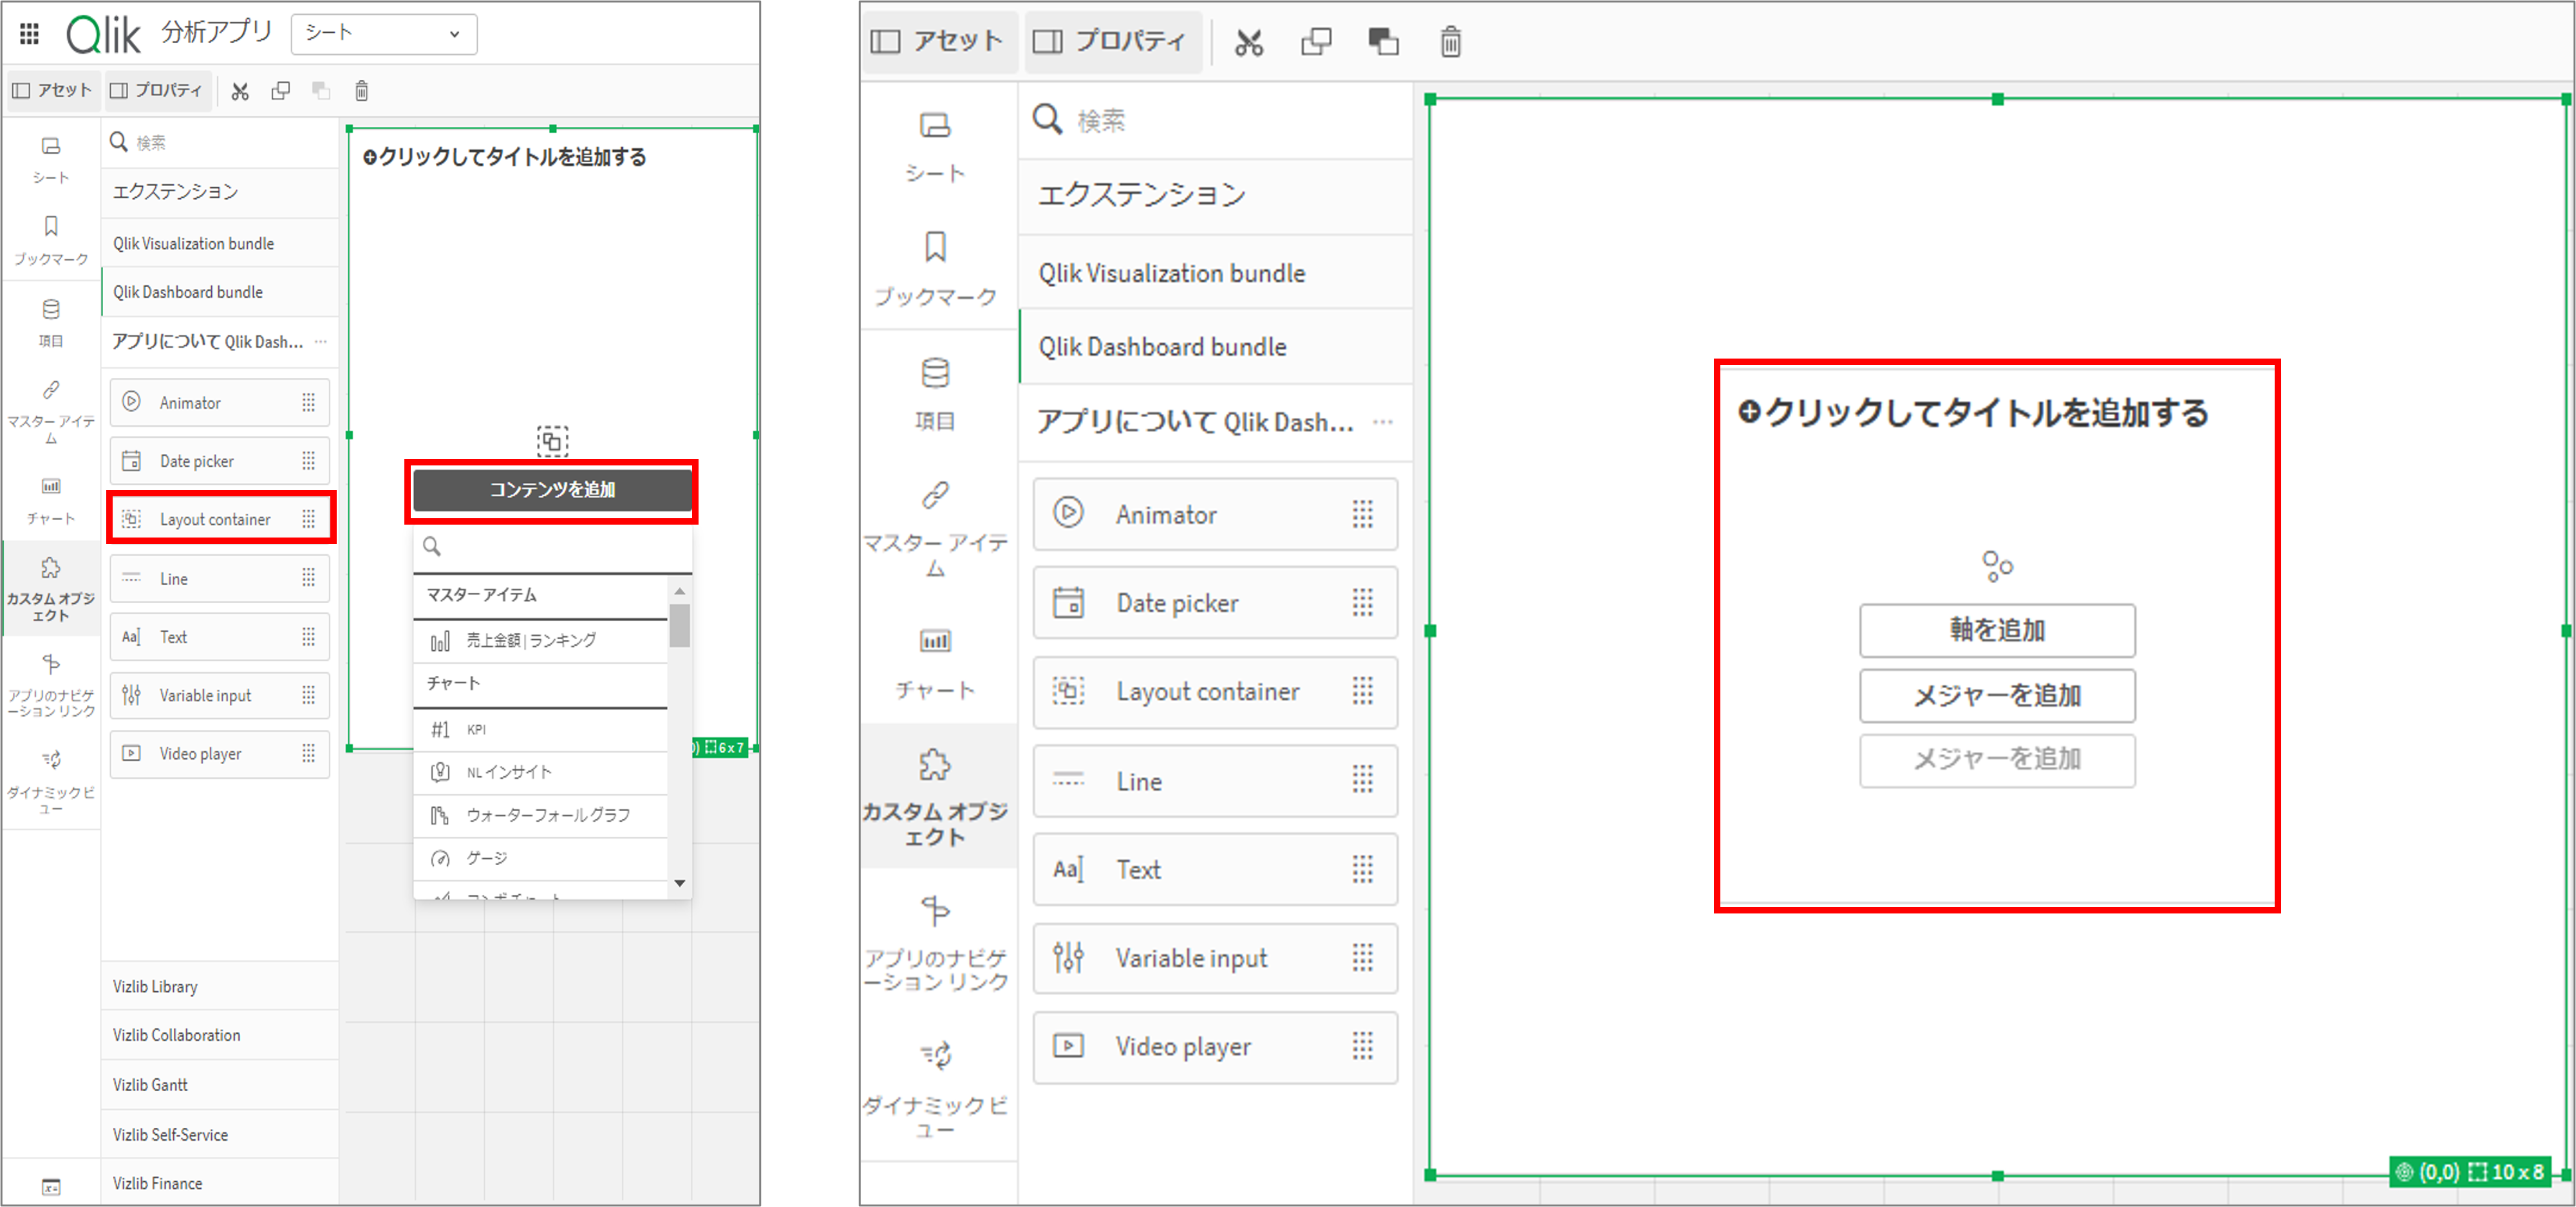Click the scissors cut icon in left screenshot

pos(240,92)
